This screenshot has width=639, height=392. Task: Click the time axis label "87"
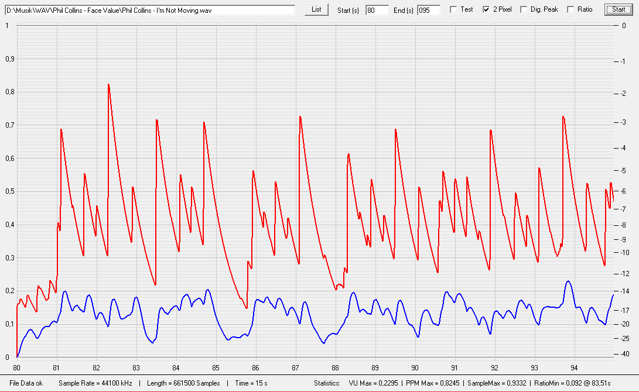(295, 368)
